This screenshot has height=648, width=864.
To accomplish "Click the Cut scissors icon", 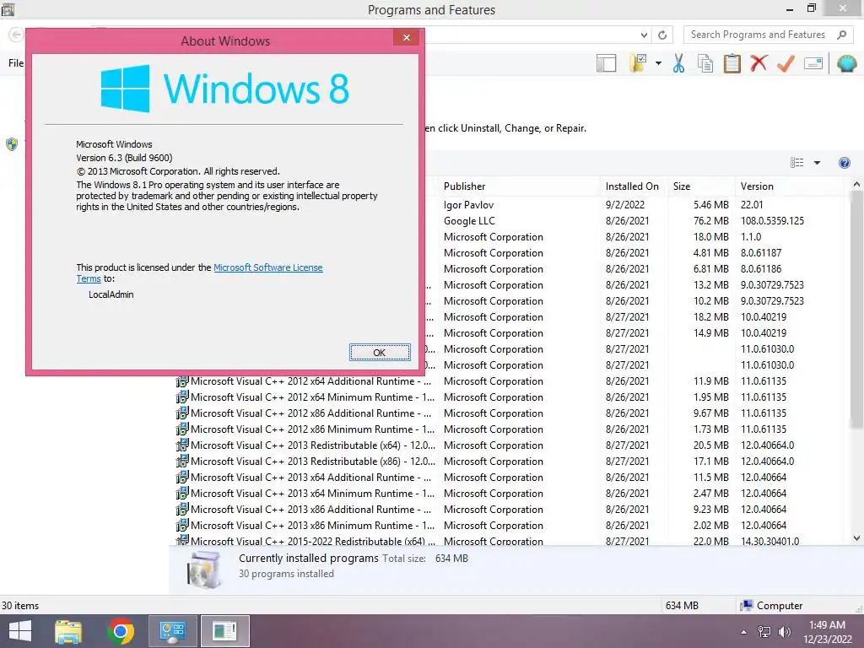I will (x=678, y=63).
